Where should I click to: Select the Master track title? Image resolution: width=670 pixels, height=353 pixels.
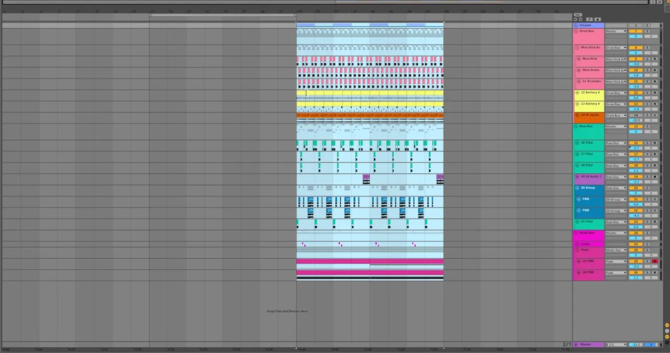tap(586, 345)
